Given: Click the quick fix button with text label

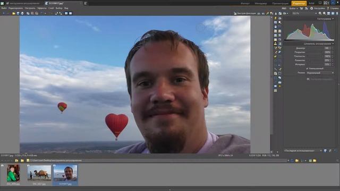Looking at the screenshot, I should coord(245,13).
